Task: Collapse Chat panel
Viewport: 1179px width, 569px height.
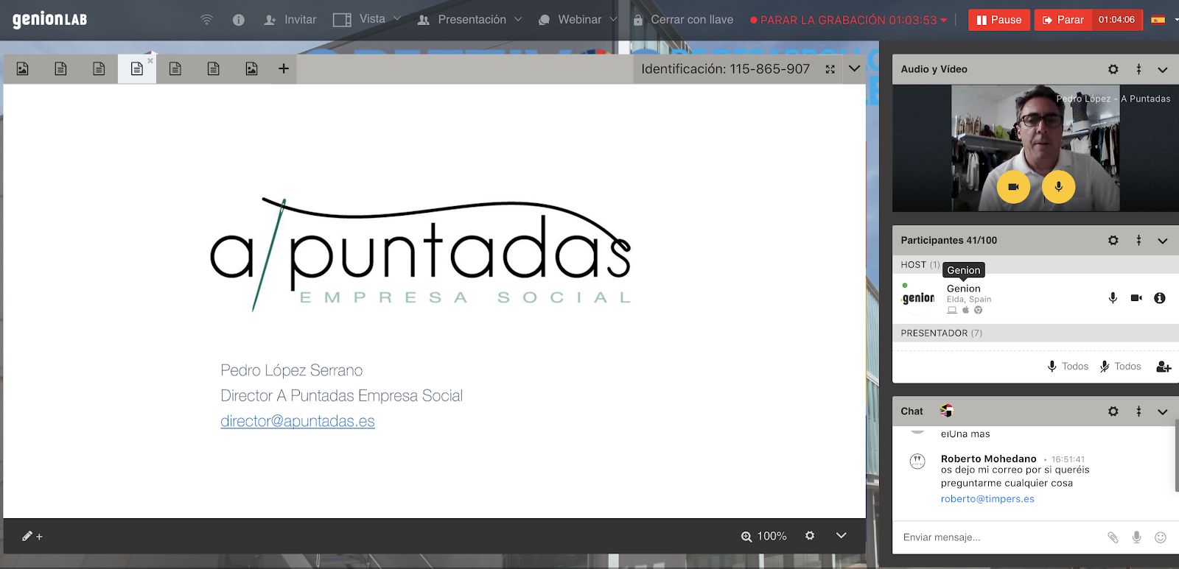Action: coord(1163,412)
